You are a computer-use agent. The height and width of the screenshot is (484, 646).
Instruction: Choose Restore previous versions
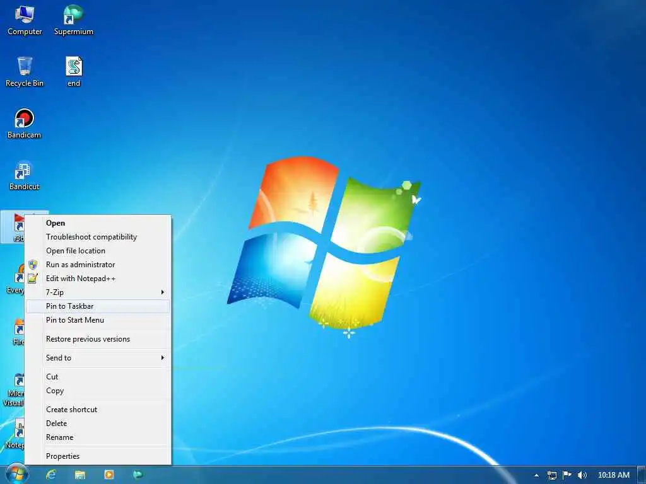(98, 339)
